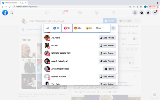Open the Gaming icon in top navigation
The width and height of the screenshot is (160, 100).
tap(113, 13)
